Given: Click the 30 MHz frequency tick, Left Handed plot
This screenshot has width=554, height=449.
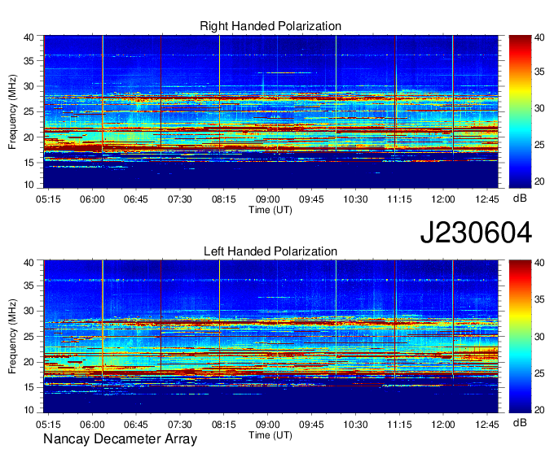Looking at the screenshot, I should (29, 311).
